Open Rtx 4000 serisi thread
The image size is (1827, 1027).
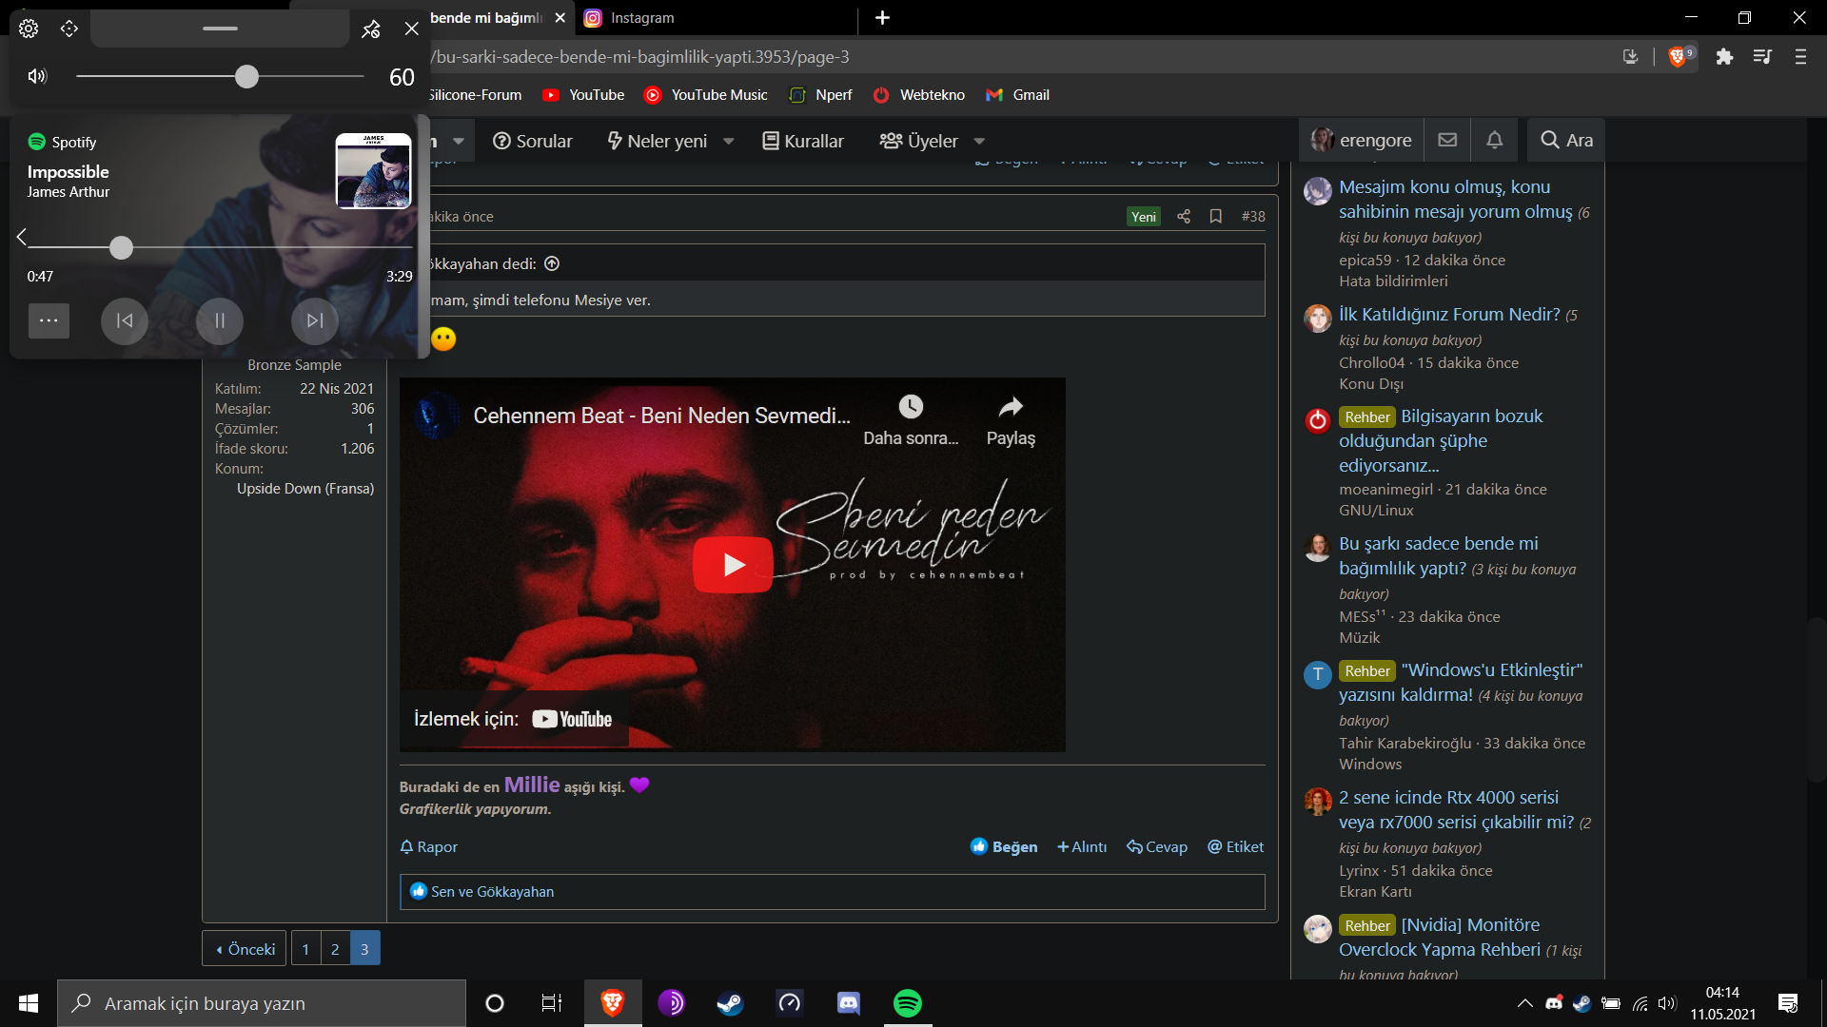(1456, 810)
